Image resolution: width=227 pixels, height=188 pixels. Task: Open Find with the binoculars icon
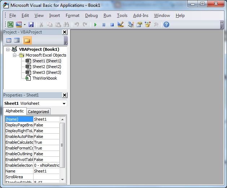click(66, 24)
